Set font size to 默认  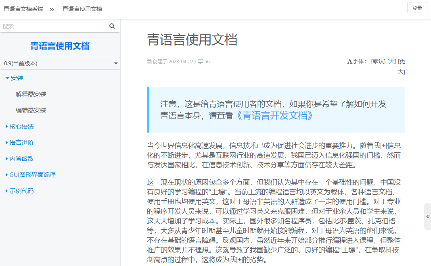coord(378,62)
